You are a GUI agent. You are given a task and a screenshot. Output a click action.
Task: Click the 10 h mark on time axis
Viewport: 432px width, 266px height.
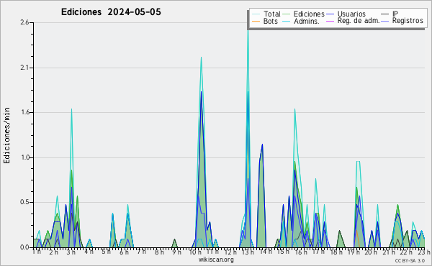(x=195, y=252)
